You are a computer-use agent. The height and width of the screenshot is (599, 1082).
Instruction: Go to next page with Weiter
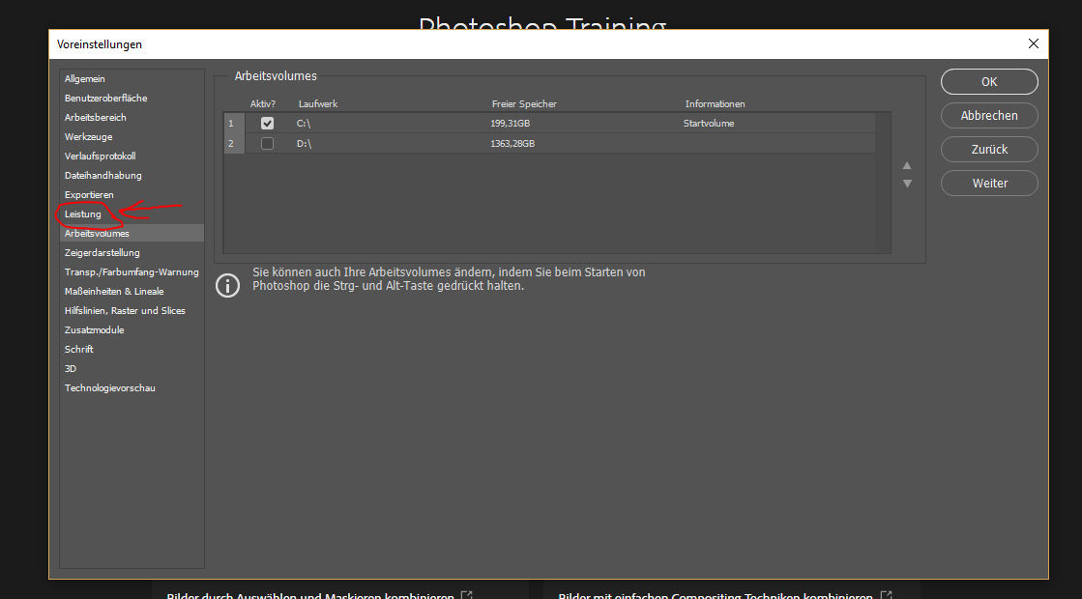click(989, 183)
